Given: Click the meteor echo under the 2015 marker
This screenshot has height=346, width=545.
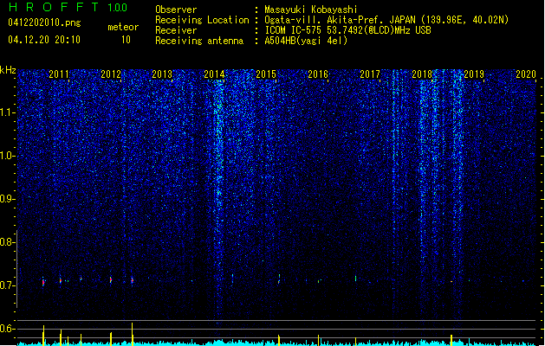Looking at the screenshot, I should coord(279,279).
